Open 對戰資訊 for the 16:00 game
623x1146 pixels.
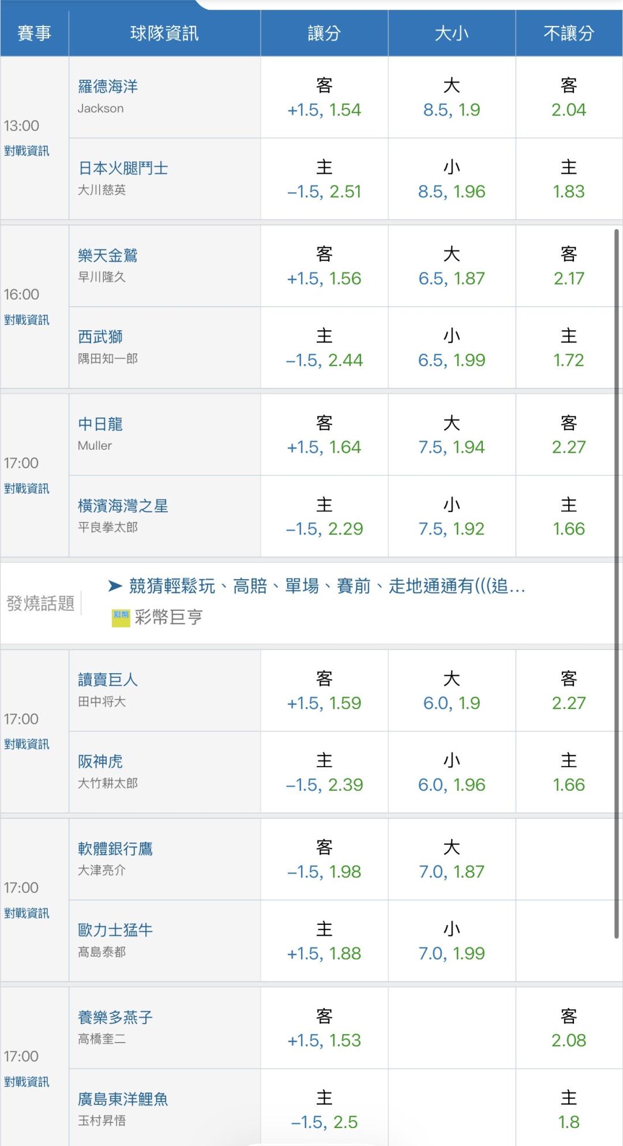tap(27, 320)
